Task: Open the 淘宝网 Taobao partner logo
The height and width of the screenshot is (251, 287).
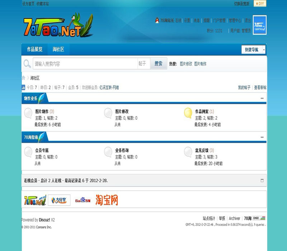Action: tap(107, 200)
